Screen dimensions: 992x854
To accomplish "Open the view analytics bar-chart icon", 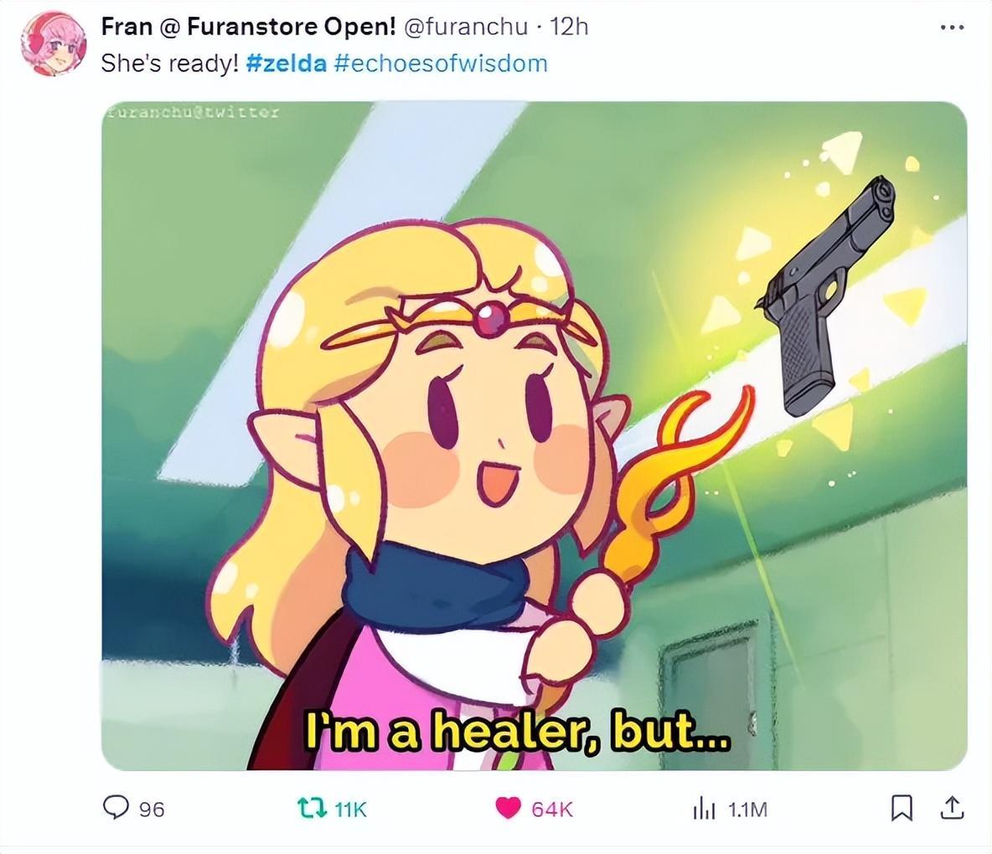I will pos(704,809).
